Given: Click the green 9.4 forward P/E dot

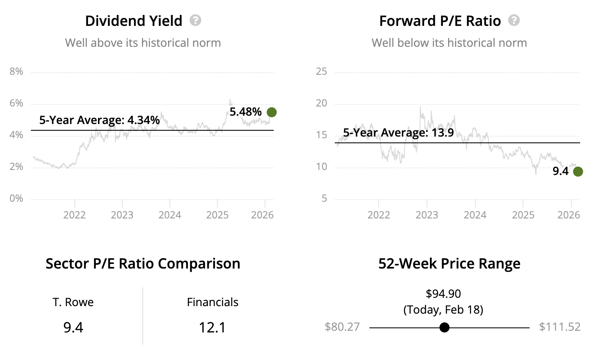Looking at the screenshot, I should [578, 171].
